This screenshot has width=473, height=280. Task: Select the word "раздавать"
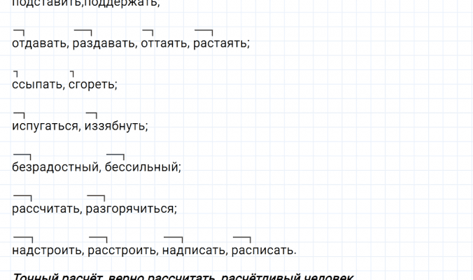pyautogui.click(x=104, y=43)
